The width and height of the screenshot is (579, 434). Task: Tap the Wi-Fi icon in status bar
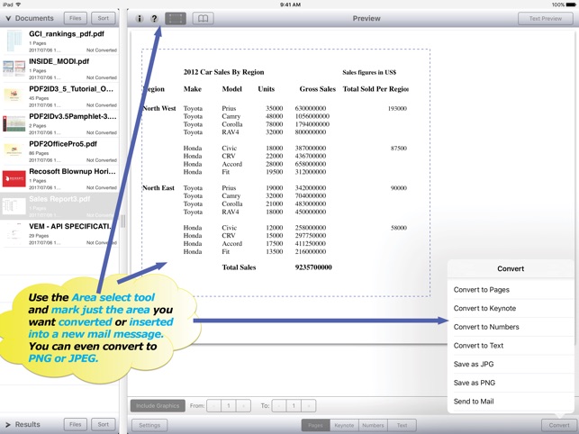coord(19,5)
